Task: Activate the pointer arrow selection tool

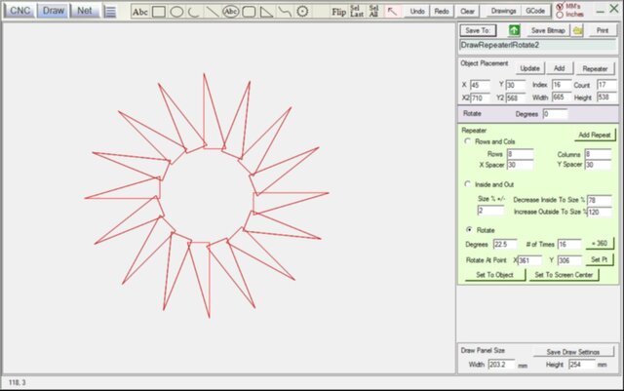Action: 392,12
